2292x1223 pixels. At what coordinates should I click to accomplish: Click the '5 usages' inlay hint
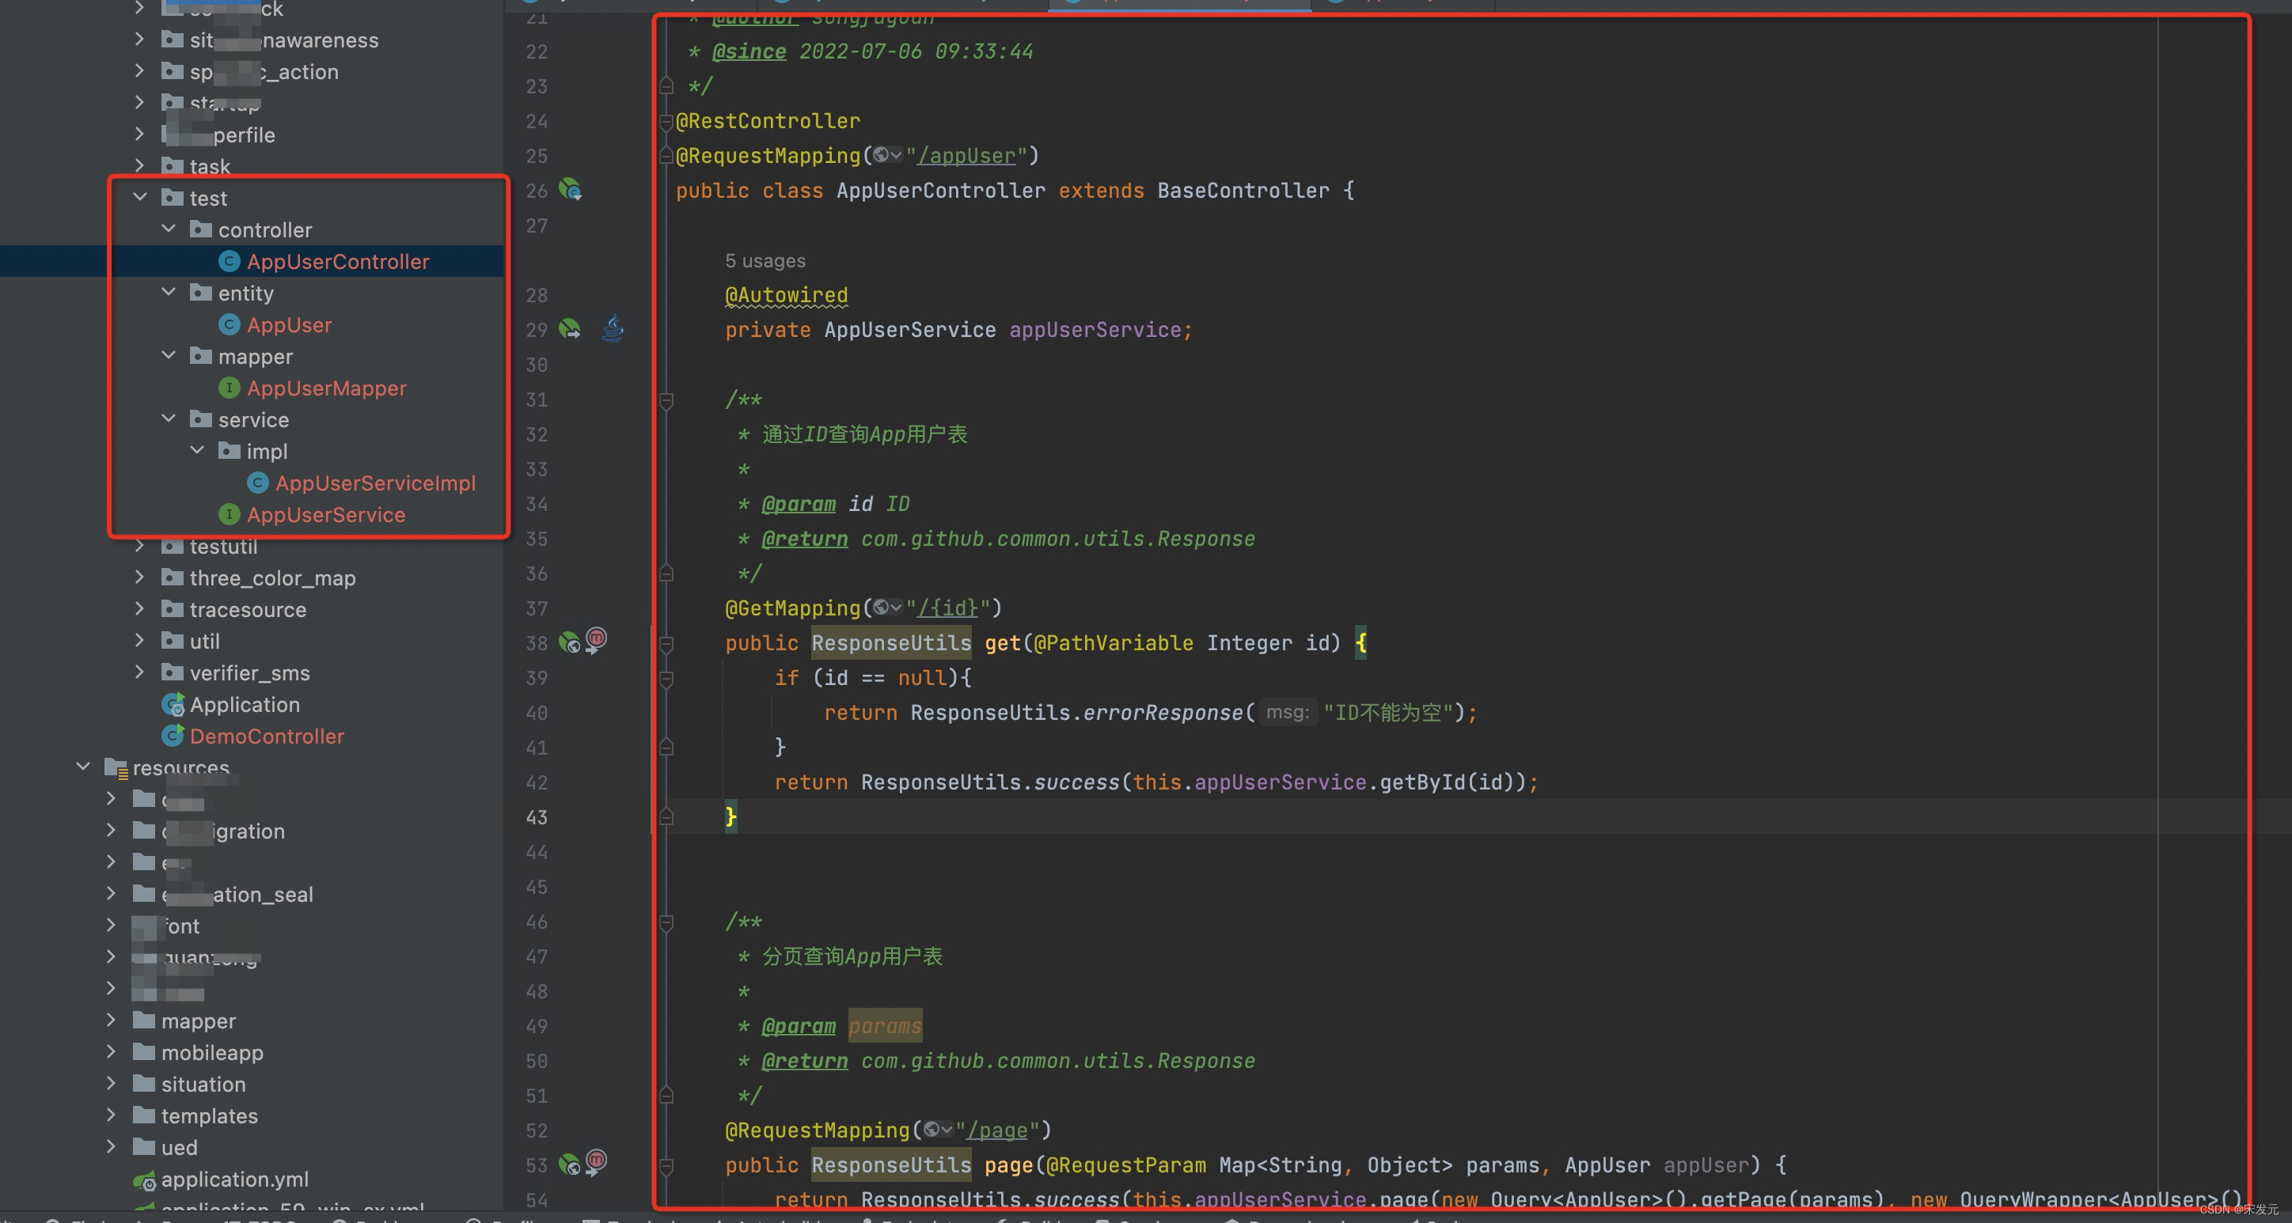click(x=765, y=260)
